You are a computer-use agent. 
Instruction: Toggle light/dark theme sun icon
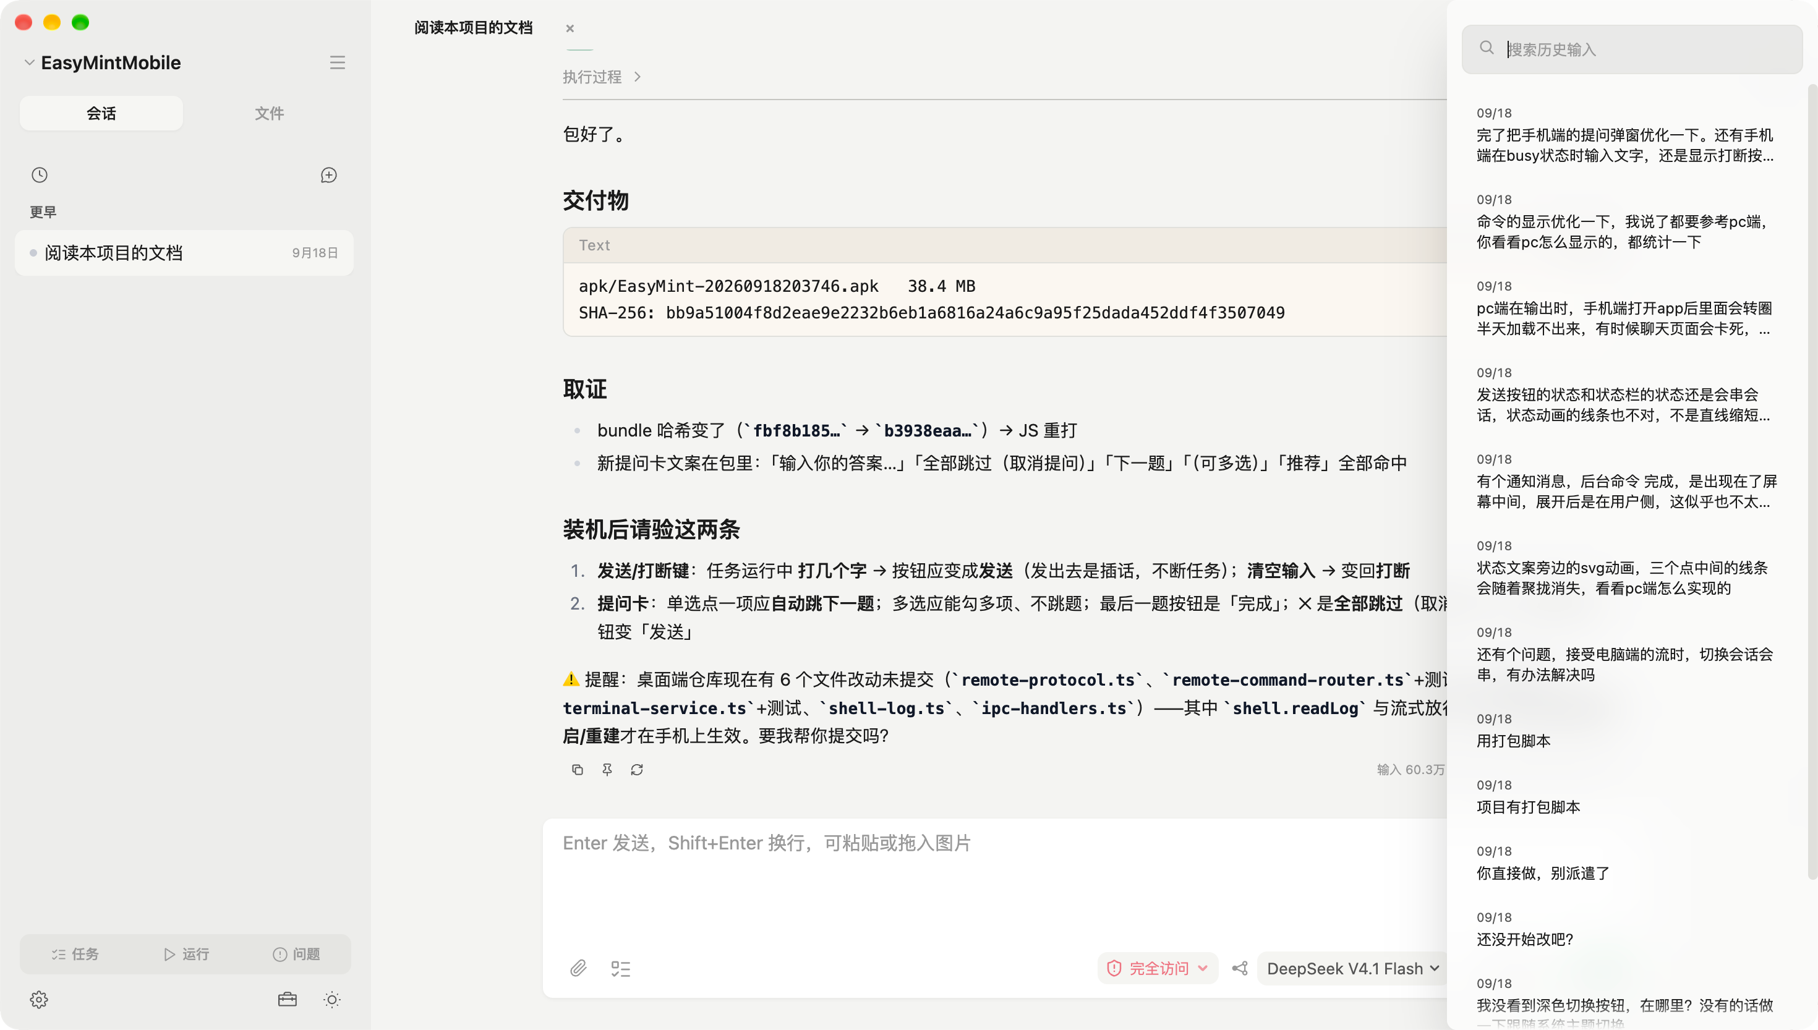332,999
